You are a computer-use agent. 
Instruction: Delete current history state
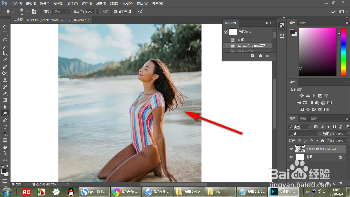(x=267, y=56)
